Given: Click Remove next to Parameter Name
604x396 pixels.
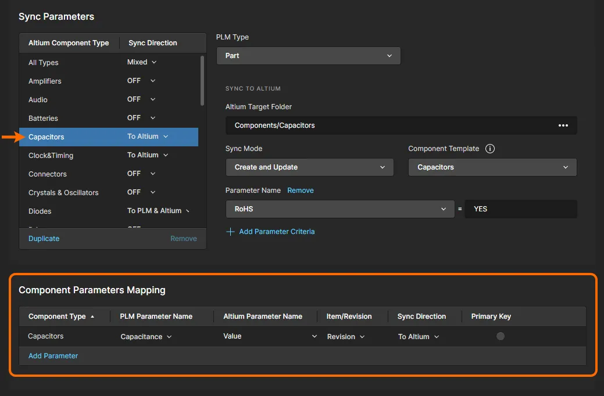Looking at the screenshot, I should (x=300, y=190).
